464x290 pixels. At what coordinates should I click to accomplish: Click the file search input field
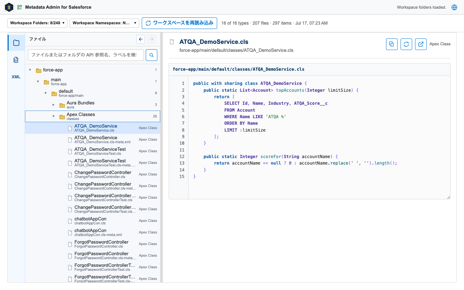(x=86, y=55)
